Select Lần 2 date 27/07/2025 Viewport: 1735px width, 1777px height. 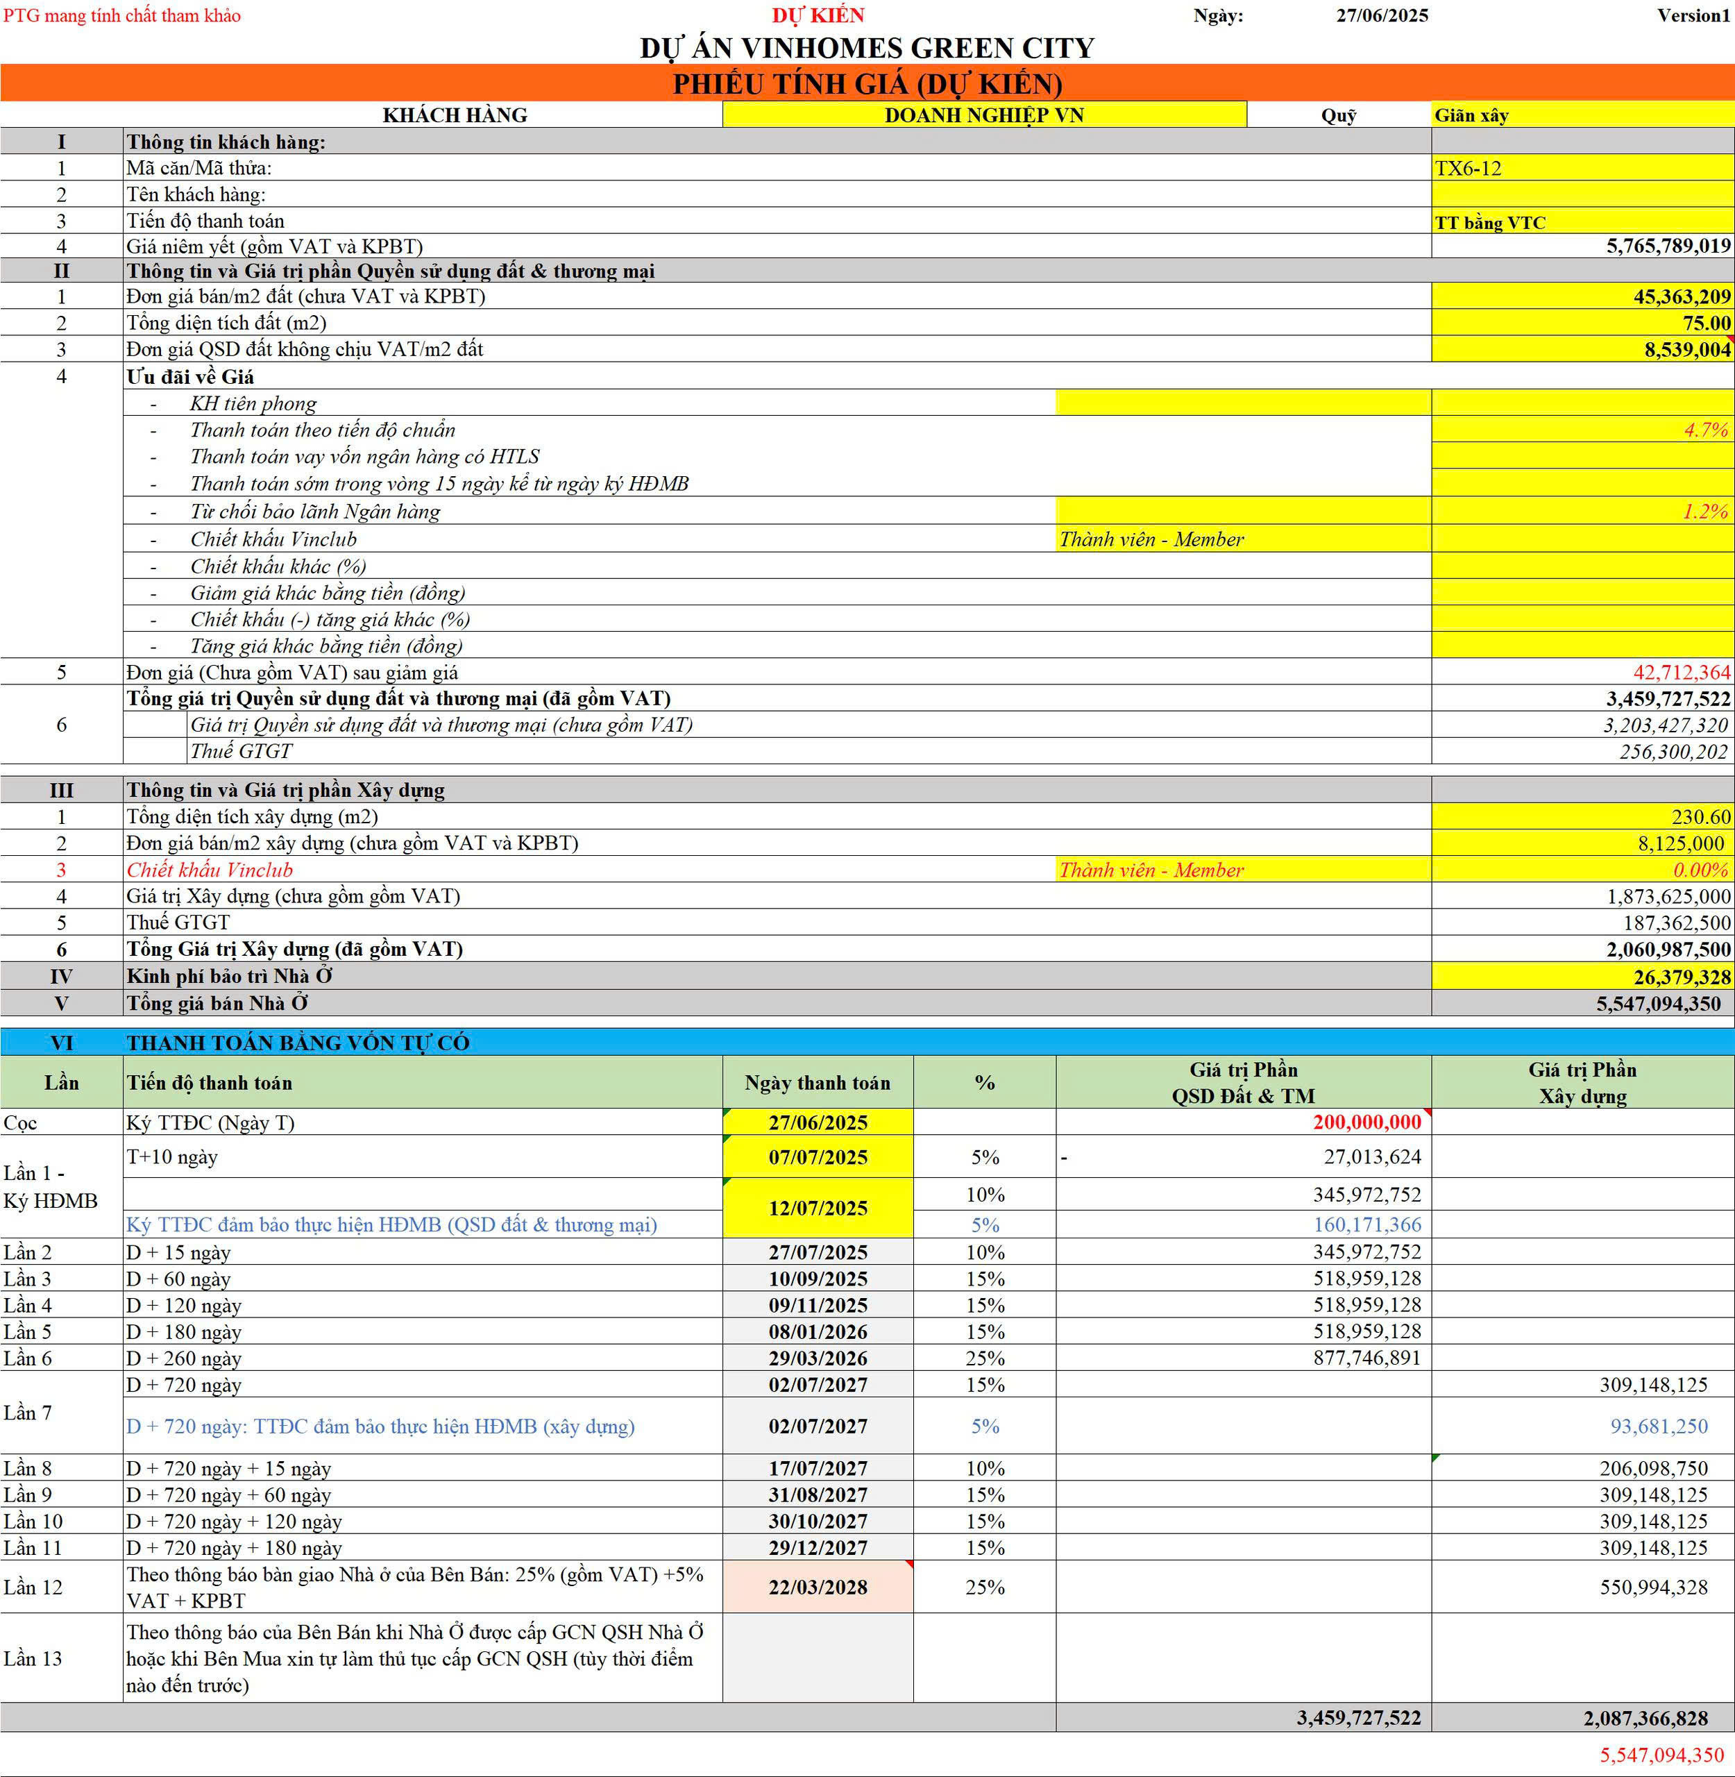(x=818, y=1252)
